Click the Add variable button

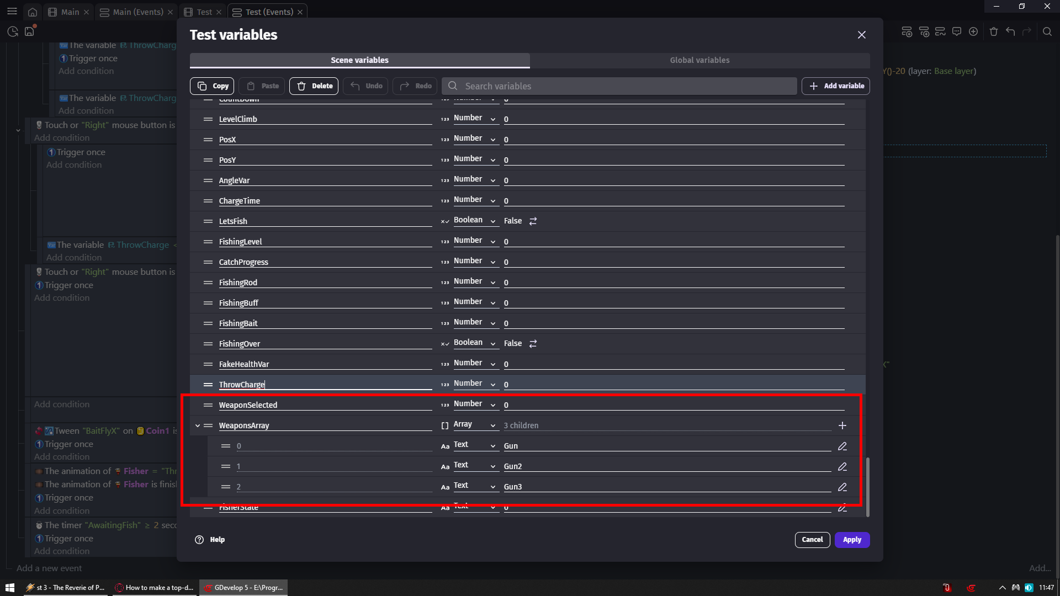tap(835, 86)
